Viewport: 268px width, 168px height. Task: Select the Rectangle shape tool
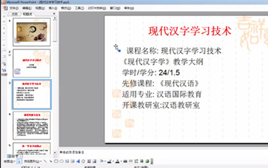pos(56,161)
